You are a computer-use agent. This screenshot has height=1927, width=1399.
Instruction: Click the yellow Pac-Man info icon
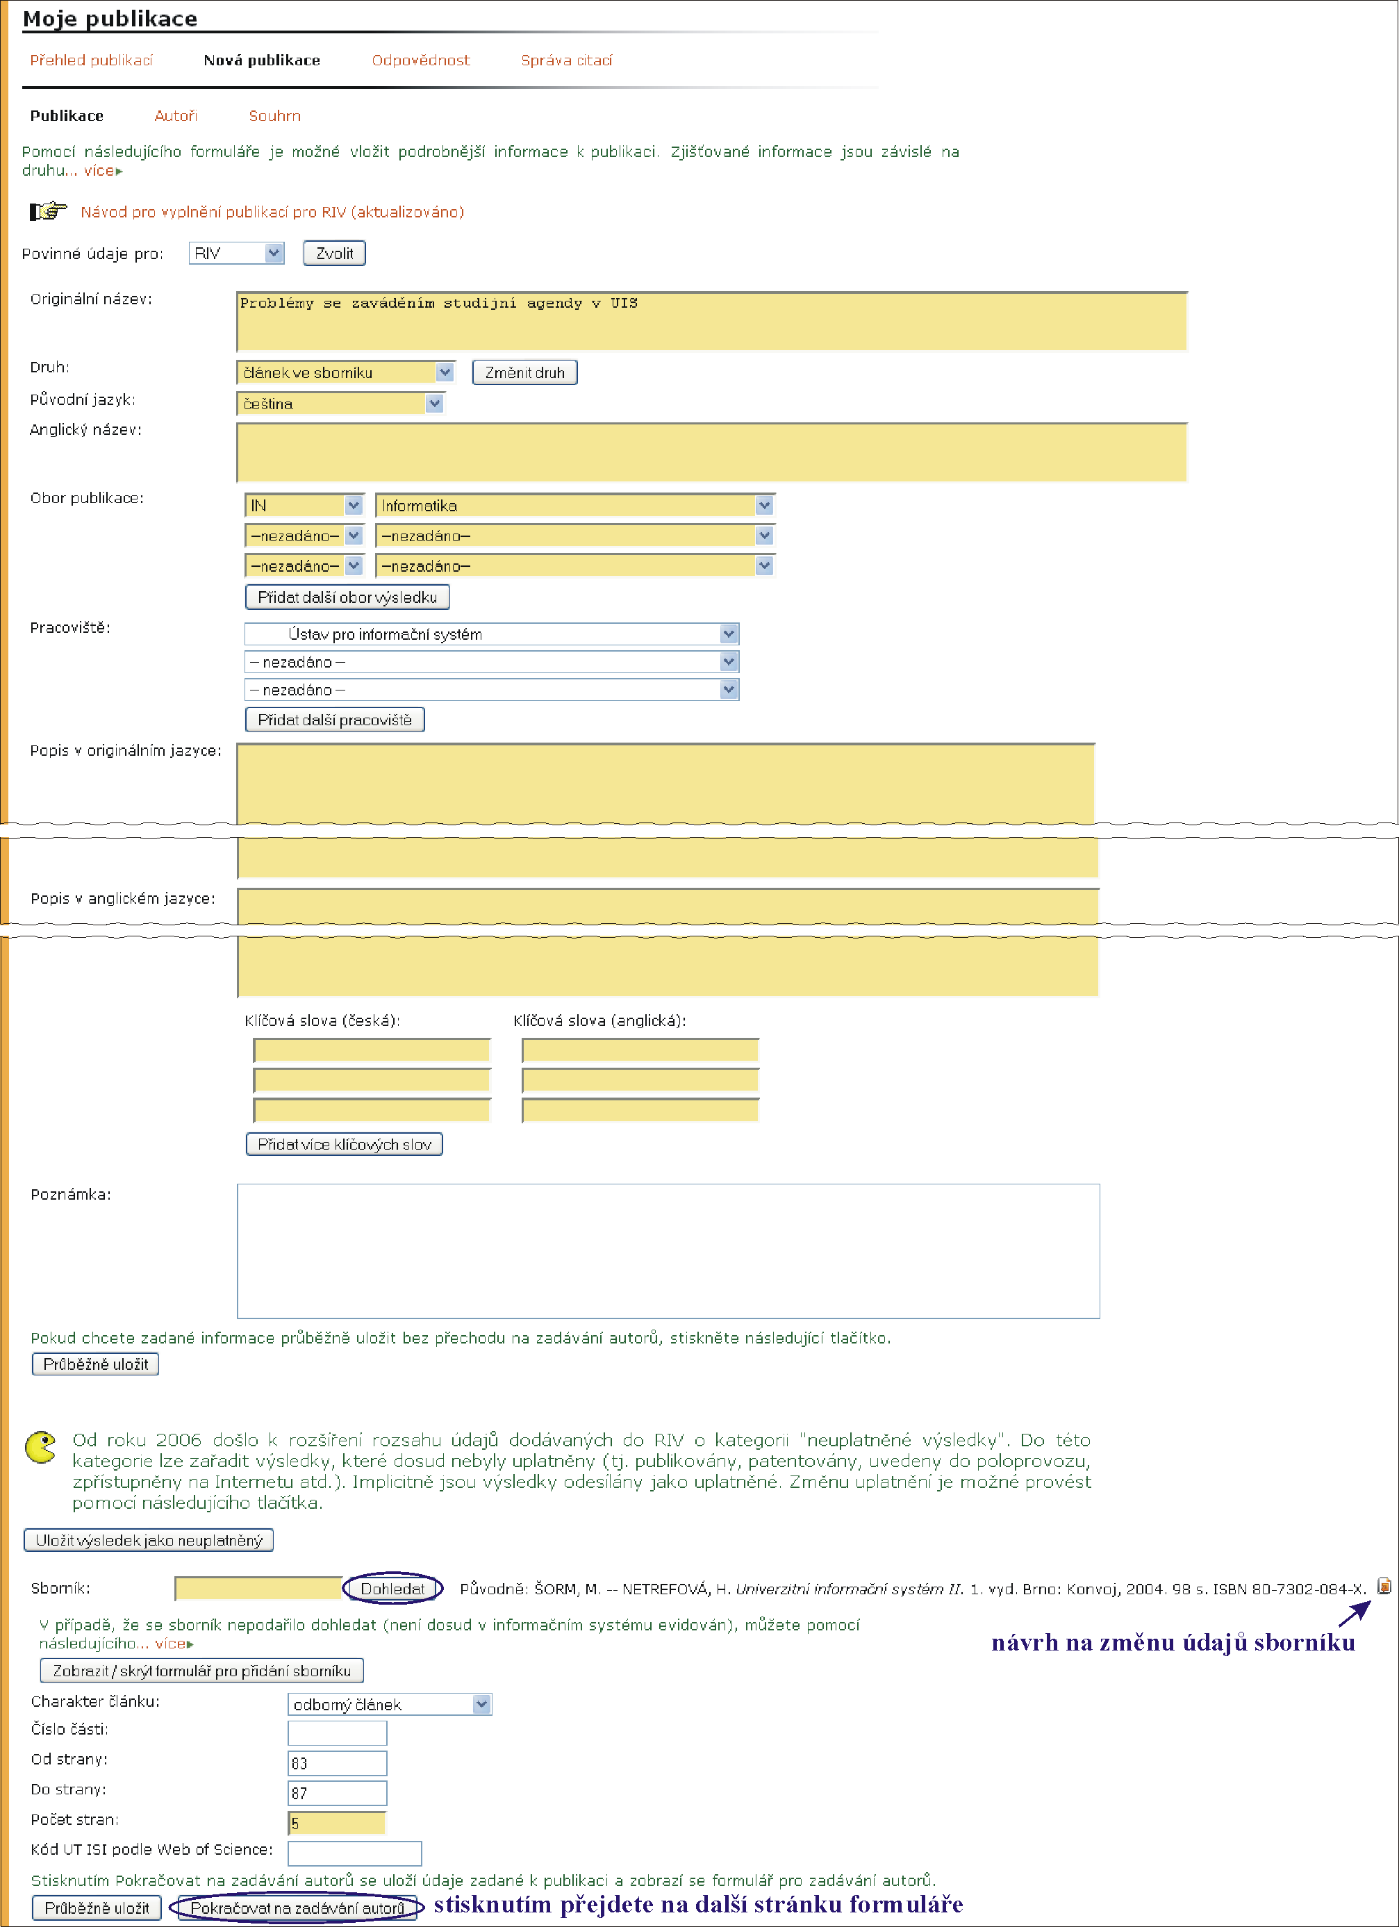(41, 1448)
